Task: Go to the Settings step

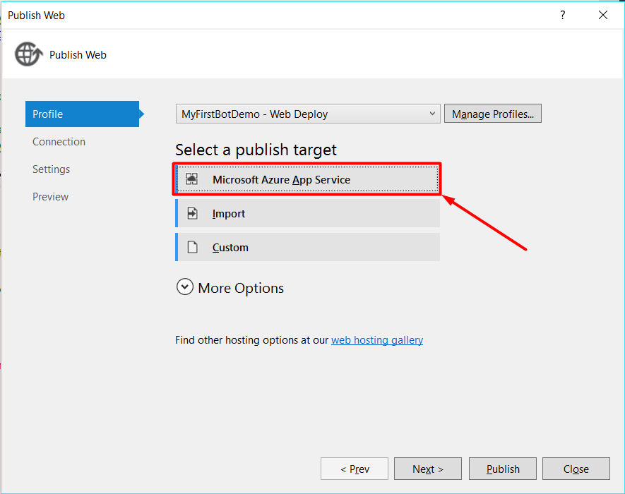Action: pyautogui.click(x=51, y=169)
